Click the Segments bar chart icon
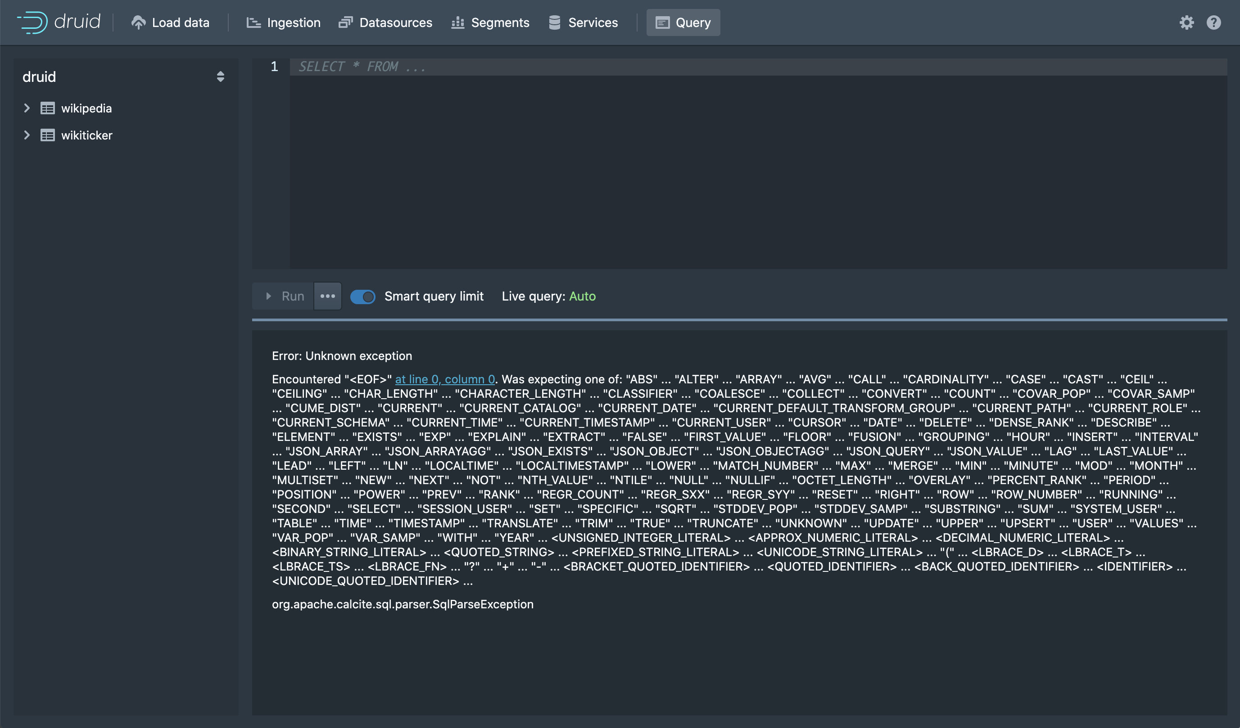Screen dimensions: 1240x728 click(x=457, y=22)
